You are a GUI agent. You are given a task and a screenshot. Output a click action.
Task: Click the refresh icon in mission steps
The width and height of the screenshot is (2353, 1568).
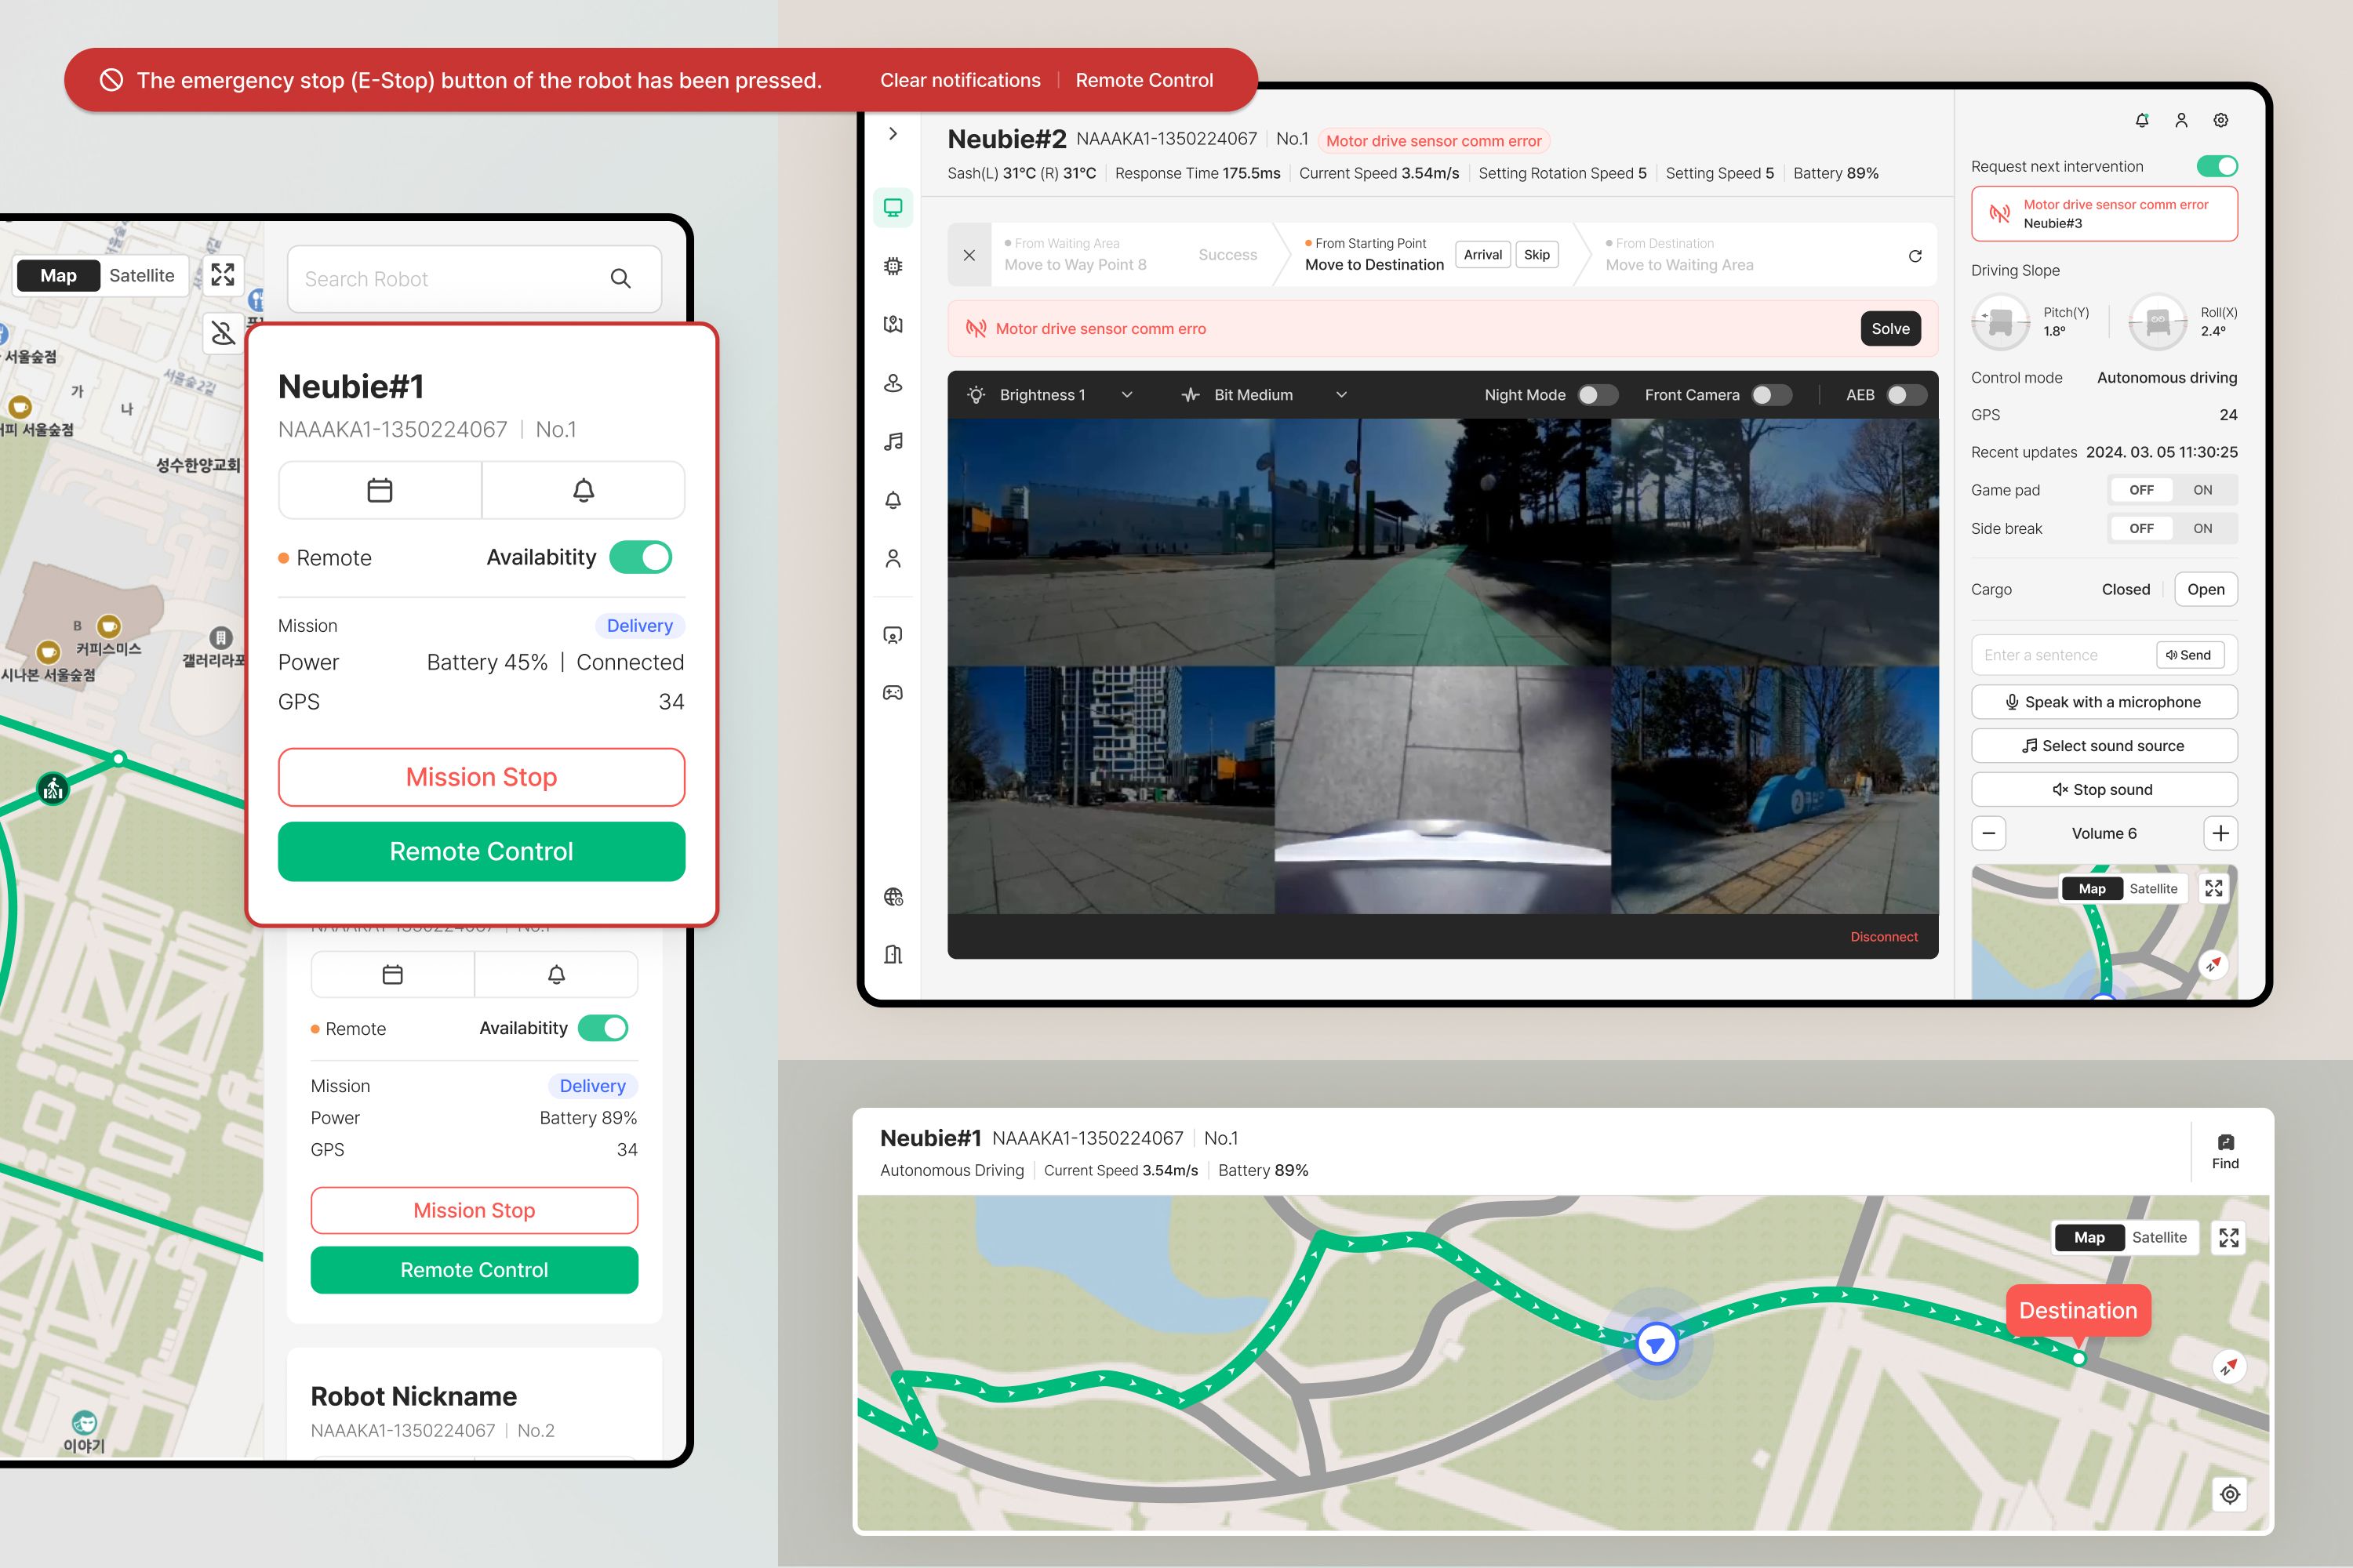(x=1915, y=256)
